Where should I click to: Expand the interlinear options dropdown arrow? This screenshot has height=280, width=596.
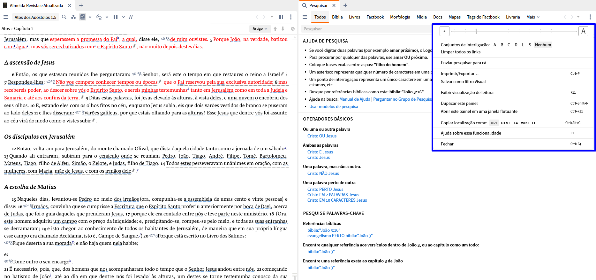tap(107, 17)
